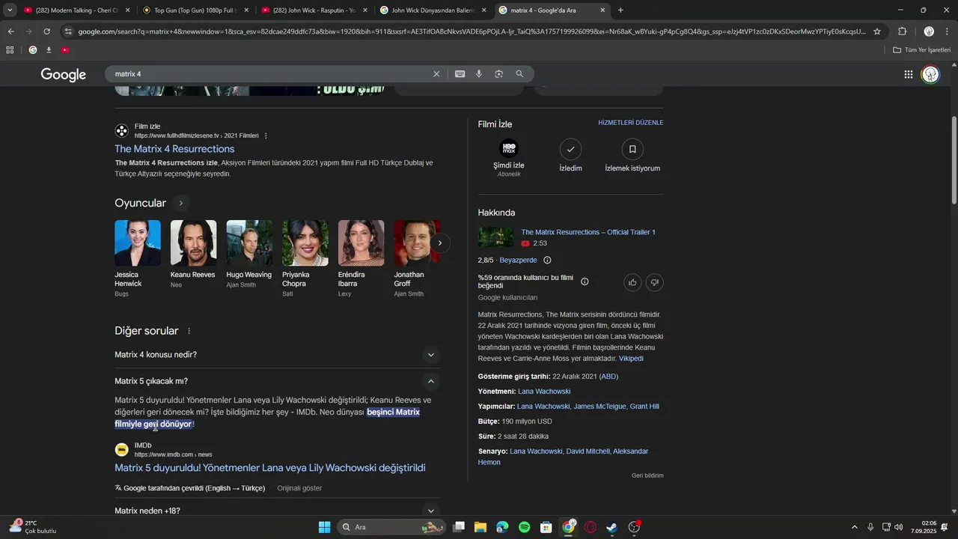The image size is (958, 539).
Task: Open the YouTube bookmark in the bookmarks bar
Action: click(x=65, y=50)
